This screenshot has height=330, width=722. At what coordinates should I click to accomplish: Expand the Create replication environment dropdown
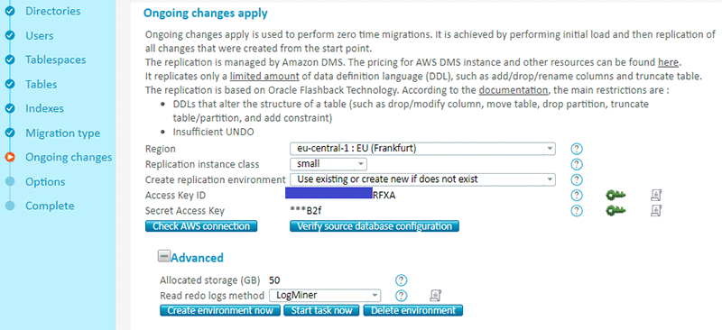(x=422, y=179)
